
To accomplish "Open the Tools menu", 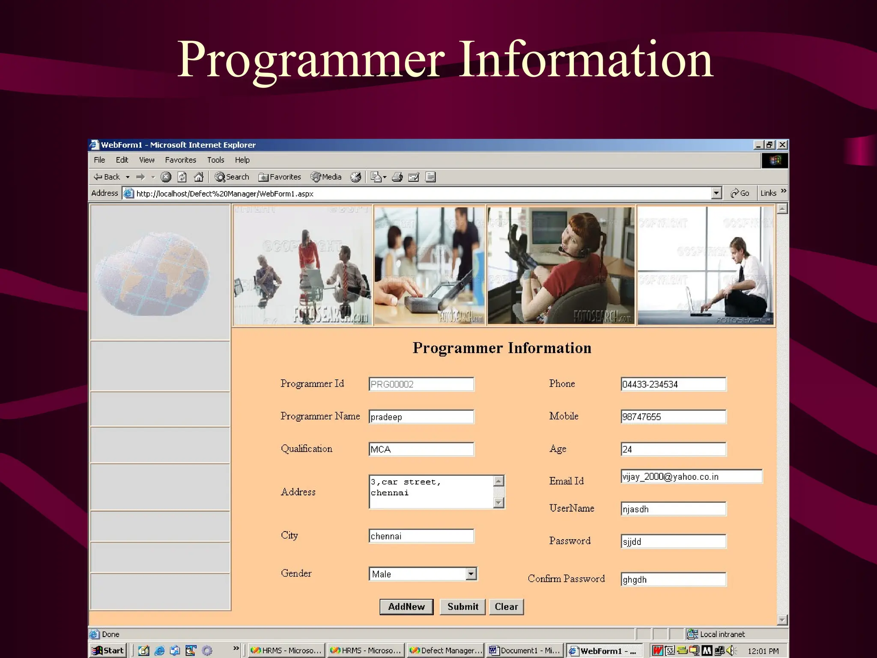I will (215, 160).
